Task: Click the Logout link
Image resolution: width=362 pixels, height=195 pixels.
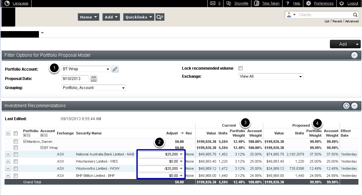Action: tap(353, 3)
